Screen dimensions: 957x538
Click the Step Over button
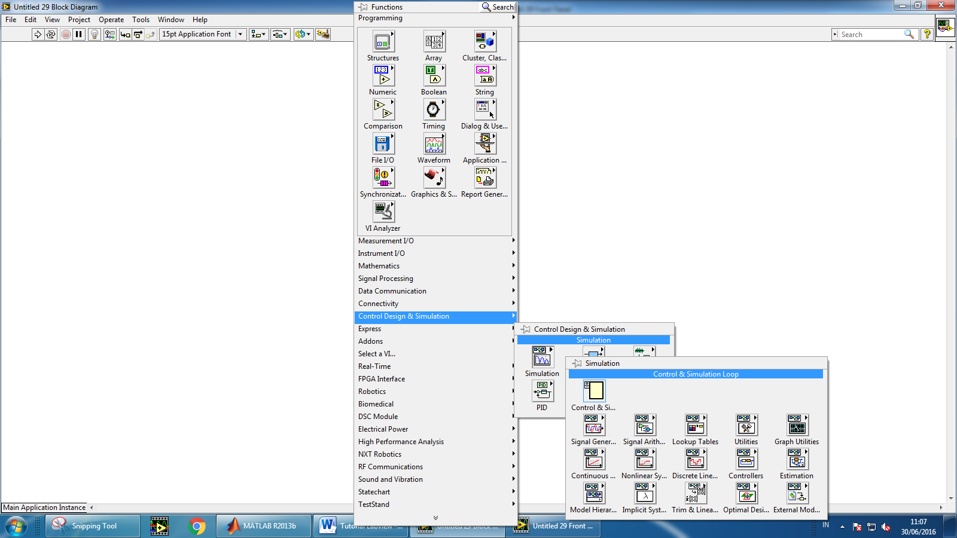click(138, 34)
